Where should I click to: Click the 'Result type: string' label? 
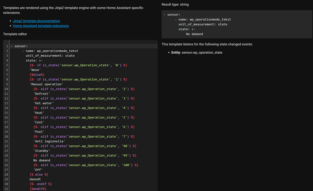tap(175, 5)
